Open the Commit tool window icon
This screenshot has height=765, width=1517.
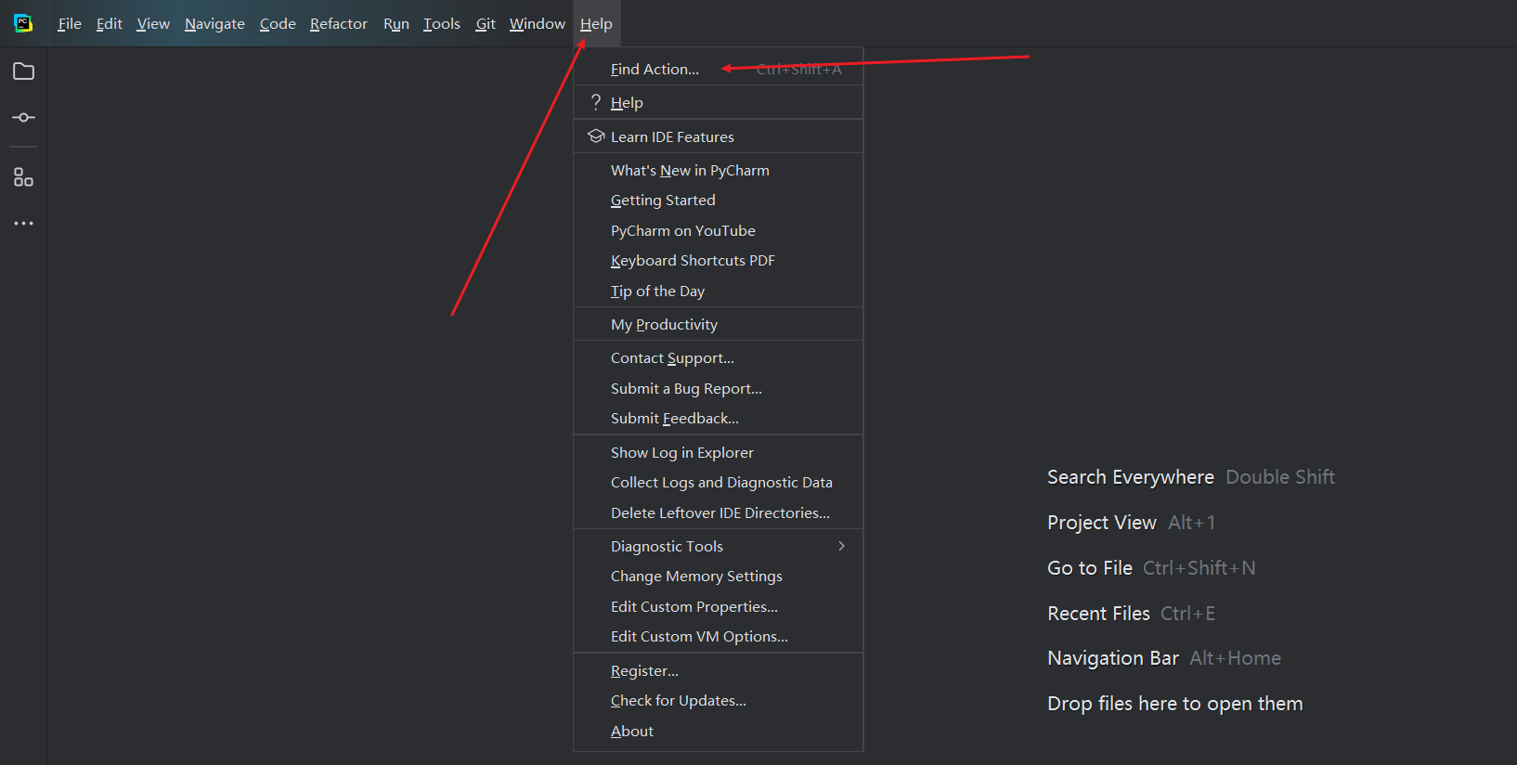tap(23, 118)
